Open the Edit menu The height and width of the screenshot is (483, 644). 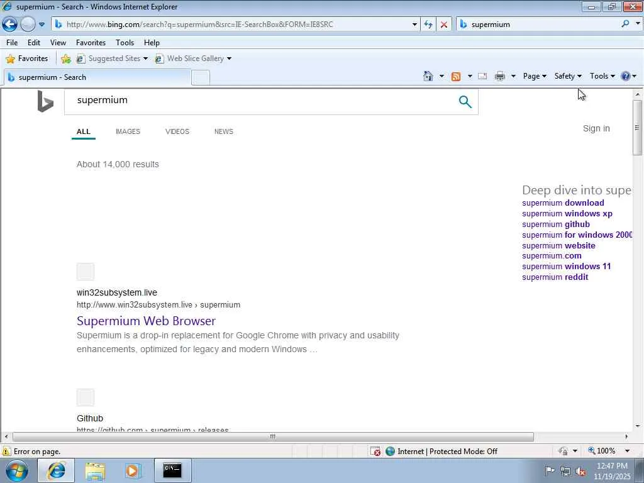pos(34,42)
